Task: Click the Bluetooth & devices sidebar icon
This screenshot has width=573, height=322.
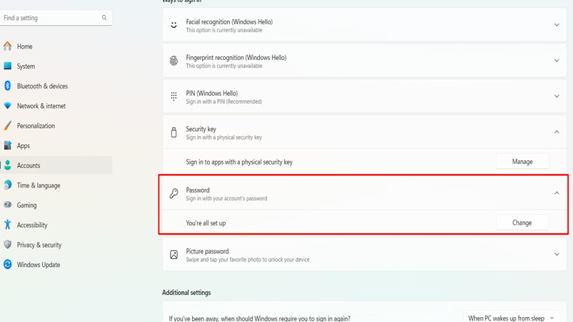Action: click(8, 86)
